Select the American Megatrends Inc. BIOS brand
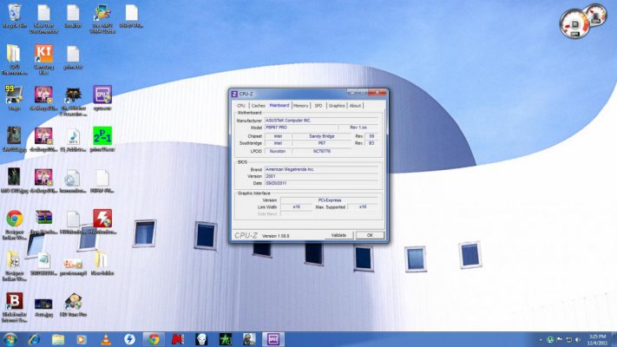Image resolution: width=617 pixels, height=347 pixels. tap(321, 169)
